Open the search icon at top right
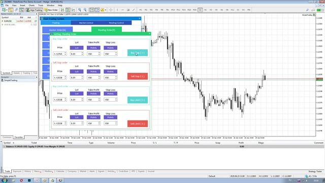Image resolution: width=325 pixels, height=183 pixels. (307, 10)
